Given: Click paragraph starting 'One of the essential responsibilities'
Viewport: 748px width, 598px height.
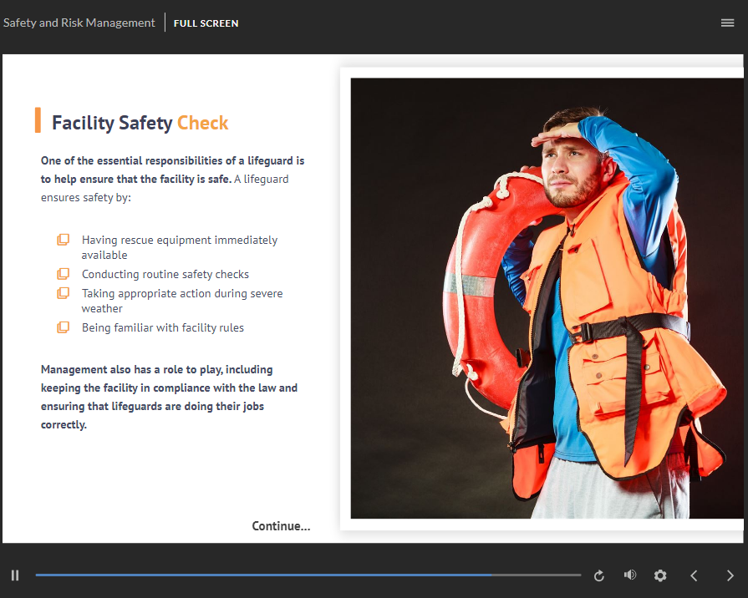Looking at the screenshot, I should [x=172, y=179].
